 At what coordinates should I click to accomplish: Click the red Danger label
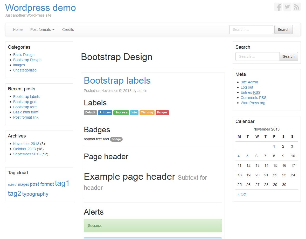162,112
